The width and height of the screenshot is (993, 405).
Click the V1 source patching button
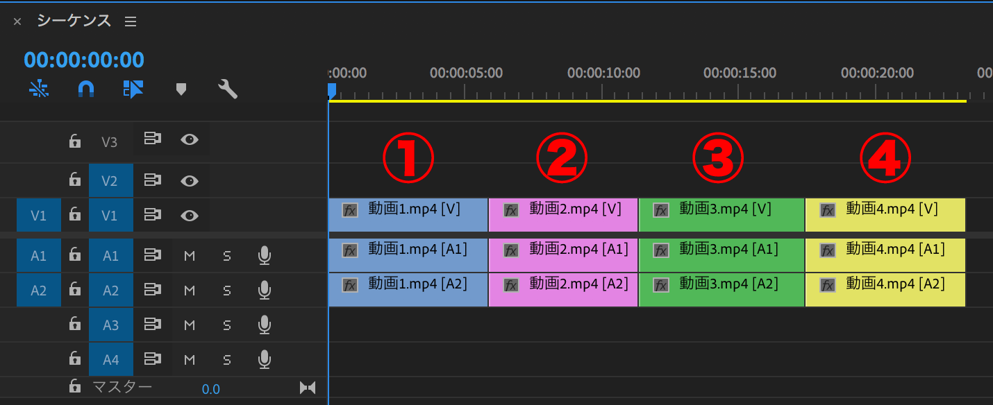(x=38, y=215)
